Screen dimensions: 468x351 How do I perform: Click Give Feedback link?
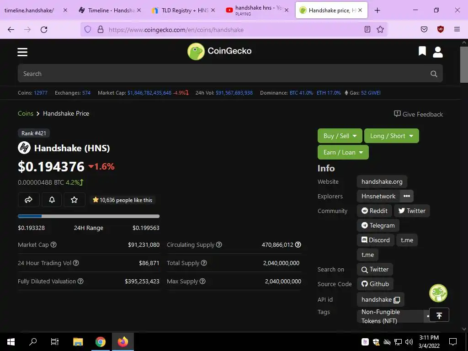(419, 114)
